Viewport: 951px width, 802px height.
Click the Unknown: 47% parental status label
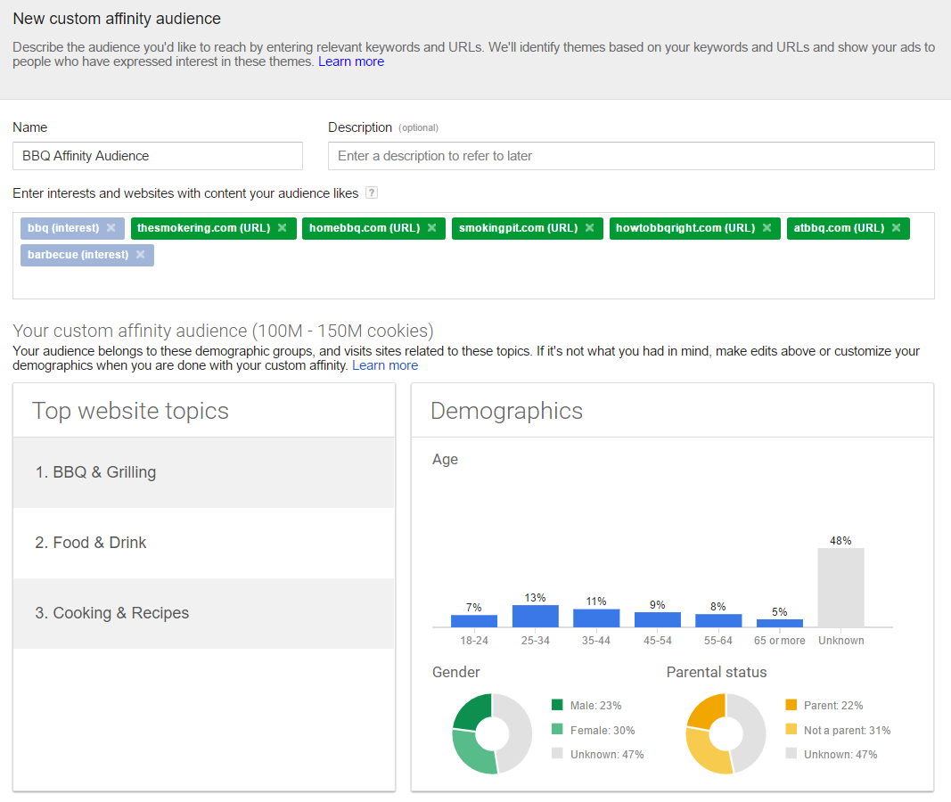[840, 755]
